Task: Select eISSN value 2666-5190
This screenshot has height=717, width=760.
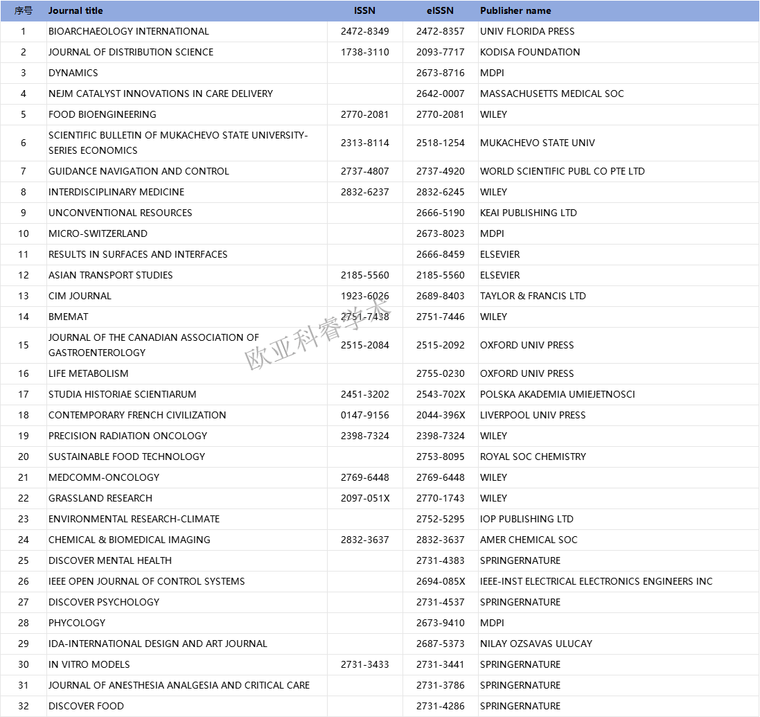Action: [441, 213]
